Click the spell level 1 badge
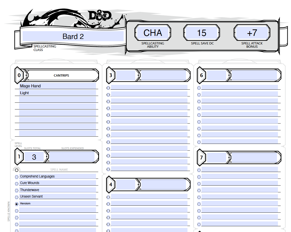The width and height of the screenshot is (291, 232). [19, 157]
